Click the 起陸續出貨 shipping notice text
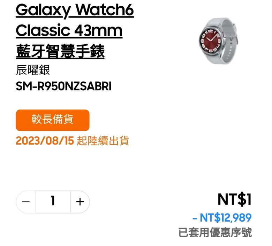This screenshot has width=272, height=246. click(x=103, y=141)
